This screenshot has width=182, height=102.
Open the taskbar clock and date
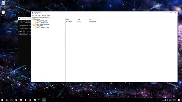(174, 100)
